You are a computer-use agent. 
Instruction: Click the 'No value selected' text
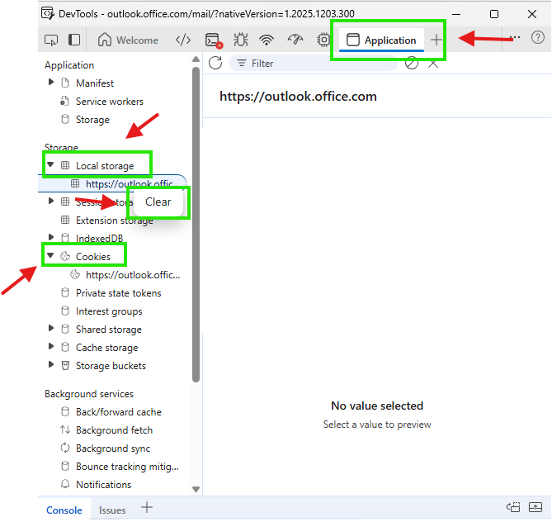[x=377, y=406]
